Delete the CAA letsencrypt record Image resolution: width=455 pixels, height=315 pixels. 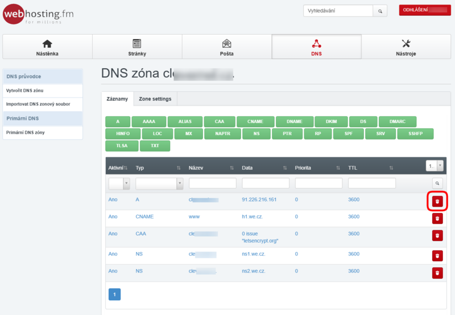[x=437, y=236]
